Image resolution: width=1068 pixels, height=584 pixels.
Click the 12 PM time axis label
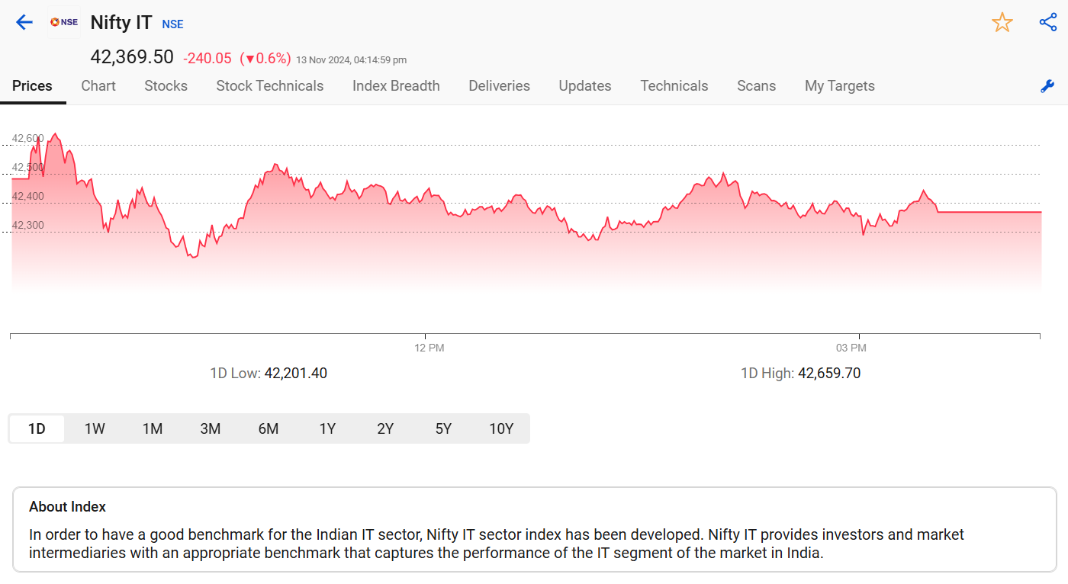point(429,348)
